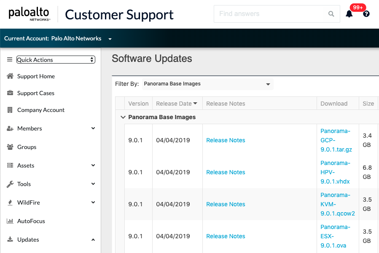Click the help question mark icon
This screenshot has width=379, height=253.
(366, 14)
